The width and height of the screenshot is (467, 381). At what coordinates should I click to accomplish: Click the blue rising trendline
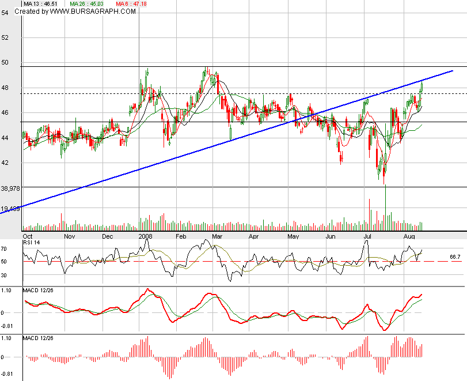226,142
